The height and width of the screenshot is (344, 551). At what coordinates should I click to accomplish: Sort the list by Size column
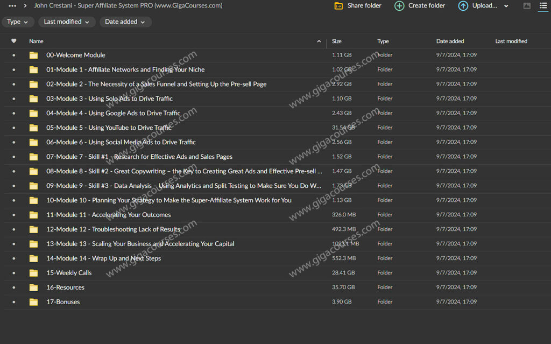[337, 41]
